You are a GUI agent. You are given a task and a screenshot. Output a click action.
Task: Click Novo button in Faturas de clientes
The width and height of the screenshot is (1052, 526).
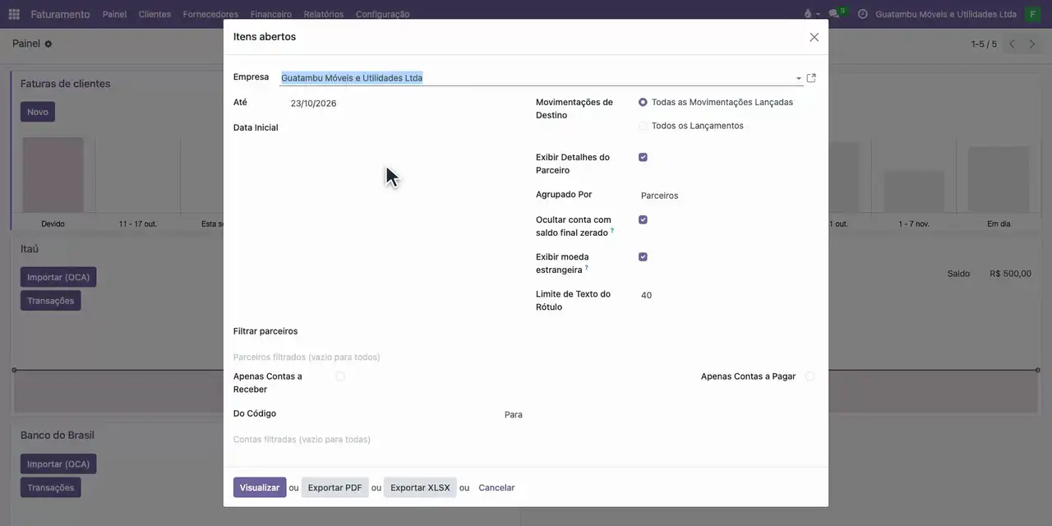(x=38, y=112)
